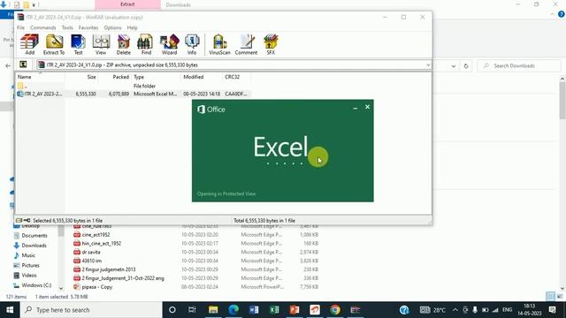
Task: Open File Explorer from taskbar
Action: point(213,310)
